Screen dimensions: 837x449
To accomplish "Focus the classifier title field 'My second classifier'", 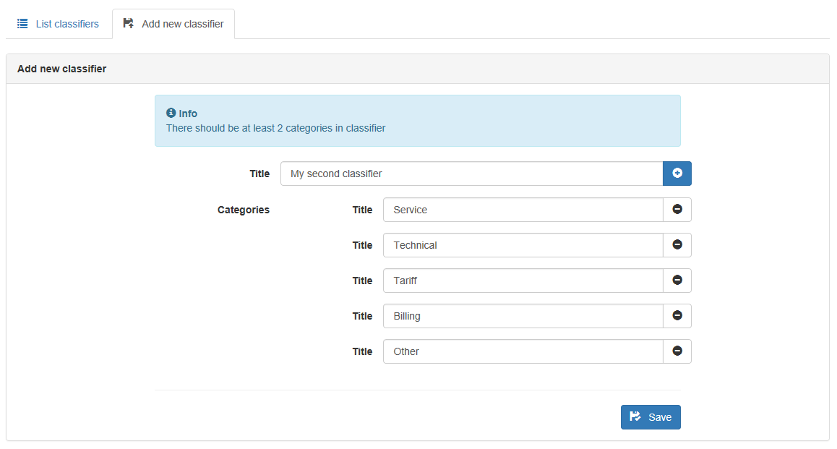I will (472, 174).
